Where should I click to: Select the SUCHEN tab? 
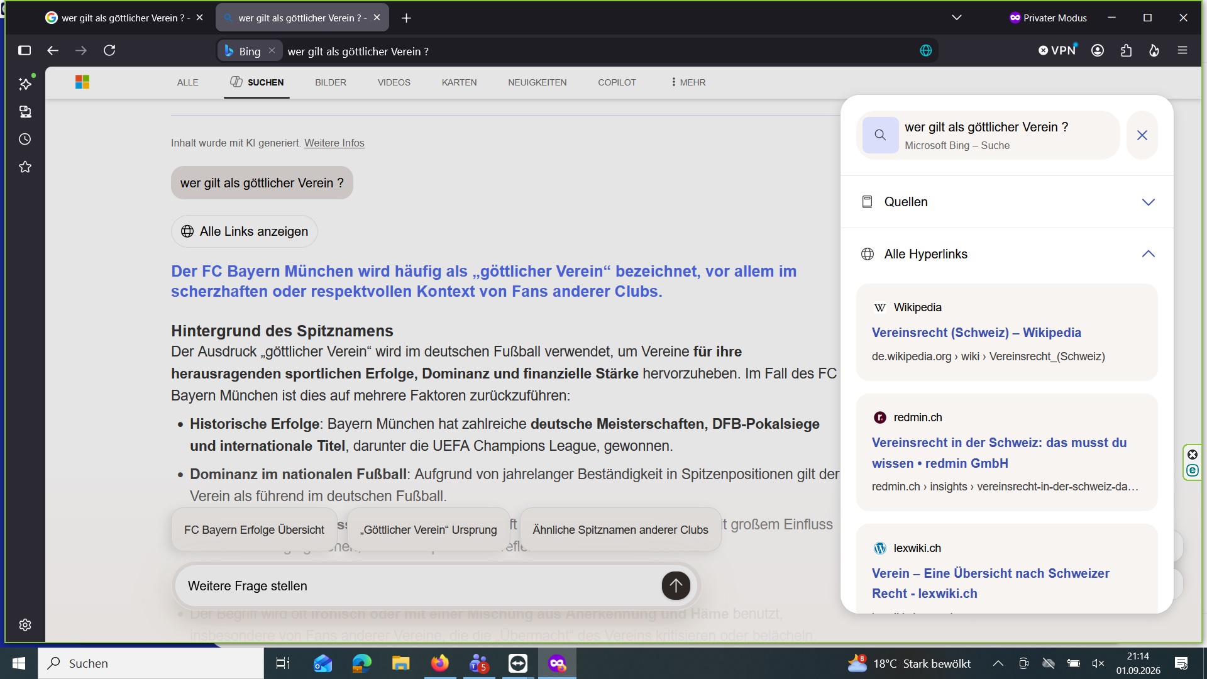coord(256,82)
